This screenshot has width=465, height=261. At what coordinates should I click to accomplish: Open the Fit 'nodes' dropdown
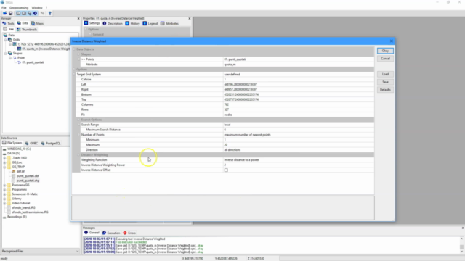pos(299,115)
